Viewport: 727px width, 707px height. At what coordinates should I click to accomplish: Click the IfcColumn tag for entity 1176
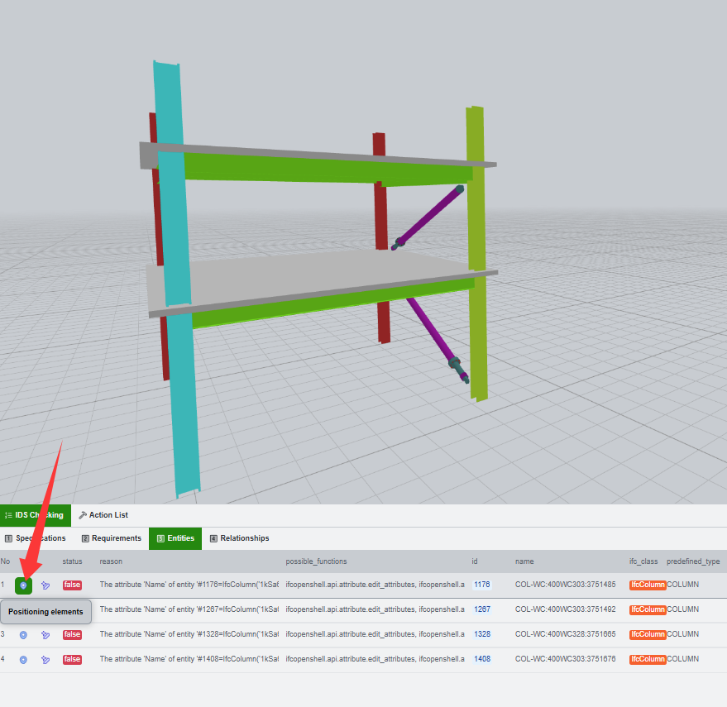pos(648,585)
